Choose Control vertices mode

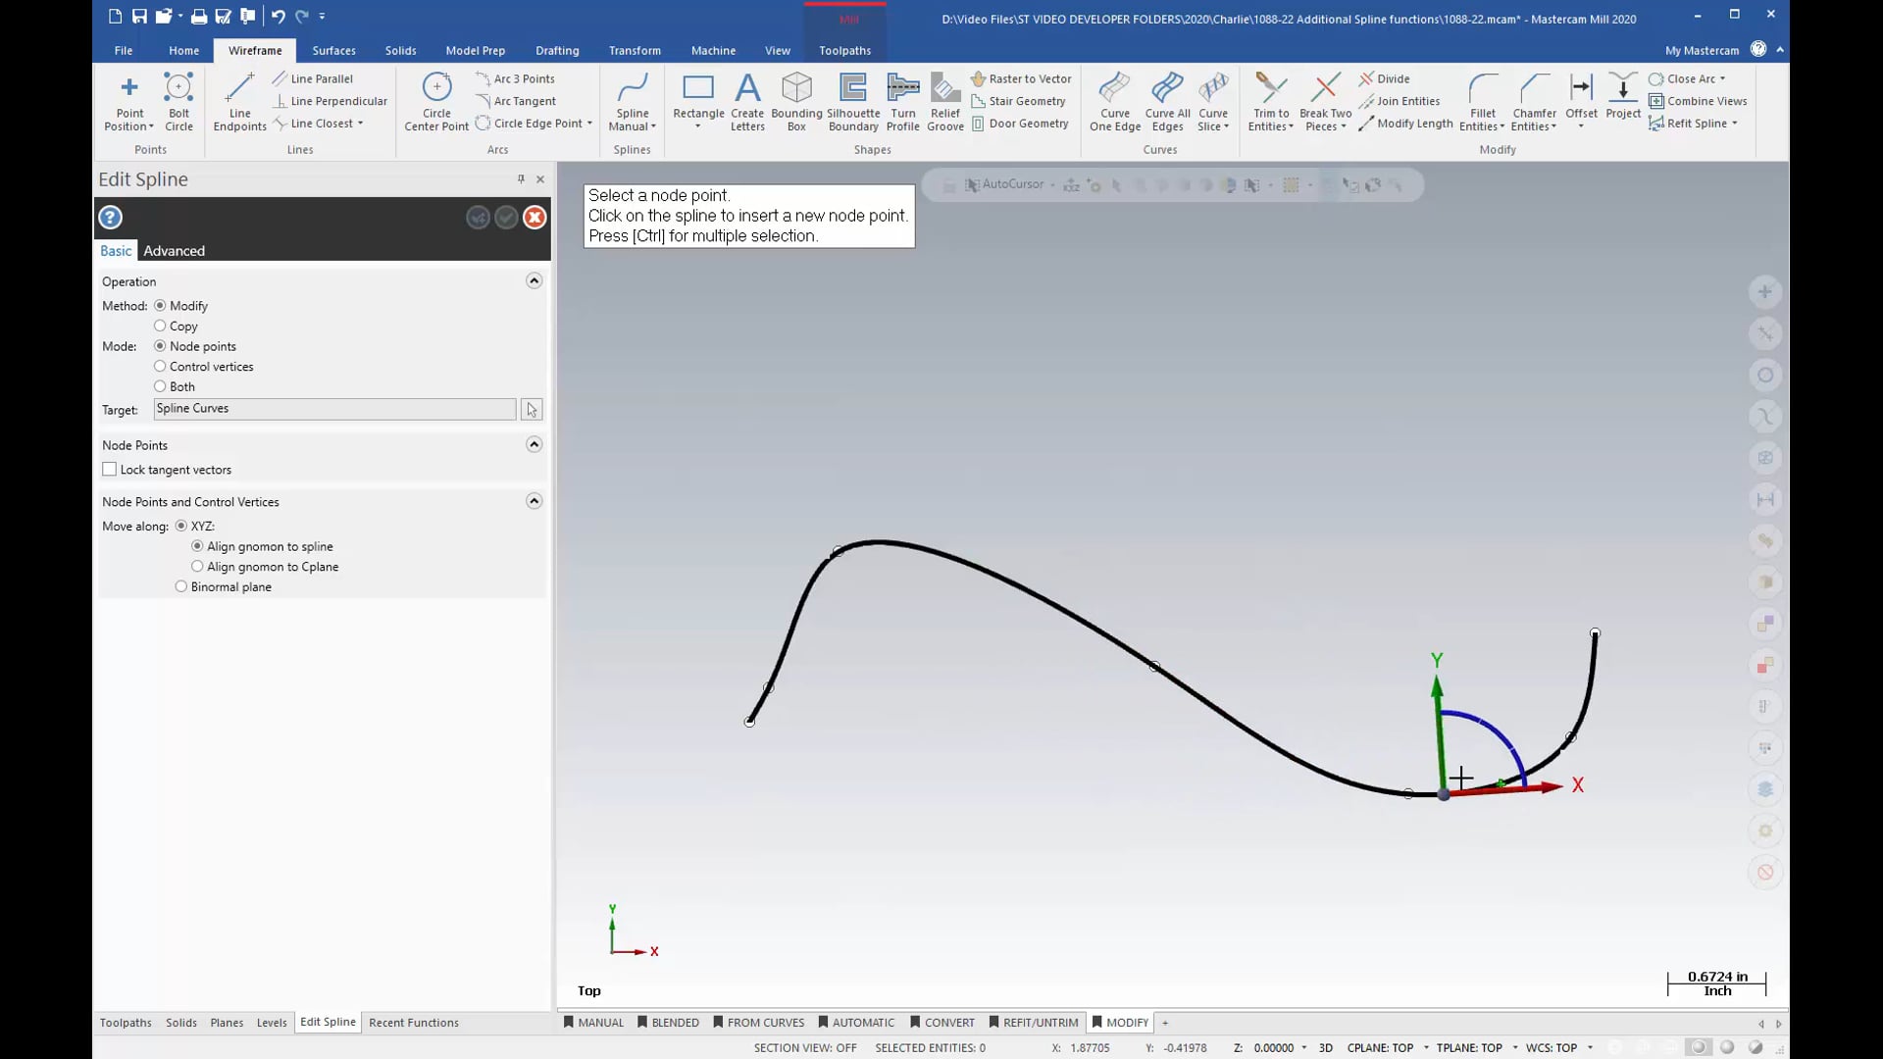click(x=160, y=367)
